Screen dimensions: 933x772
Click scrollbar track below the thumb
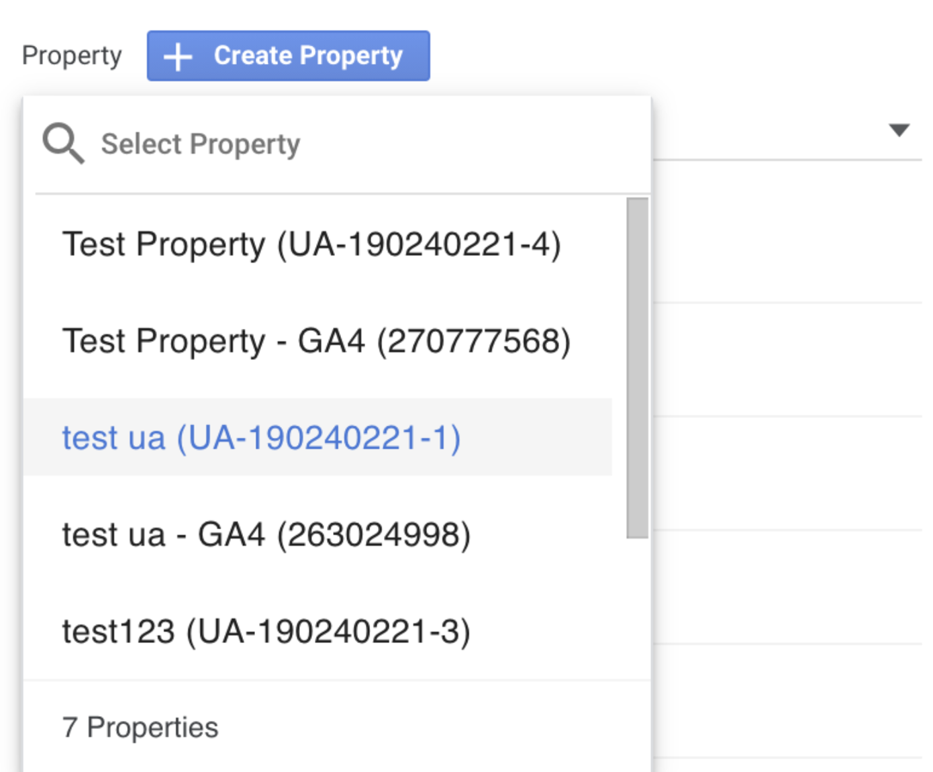(x=637, y=604)
